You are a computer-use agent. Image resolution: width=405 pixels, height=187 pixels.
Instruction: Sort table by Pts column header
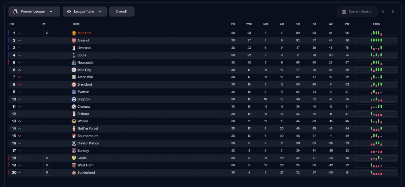click(347, 24)
